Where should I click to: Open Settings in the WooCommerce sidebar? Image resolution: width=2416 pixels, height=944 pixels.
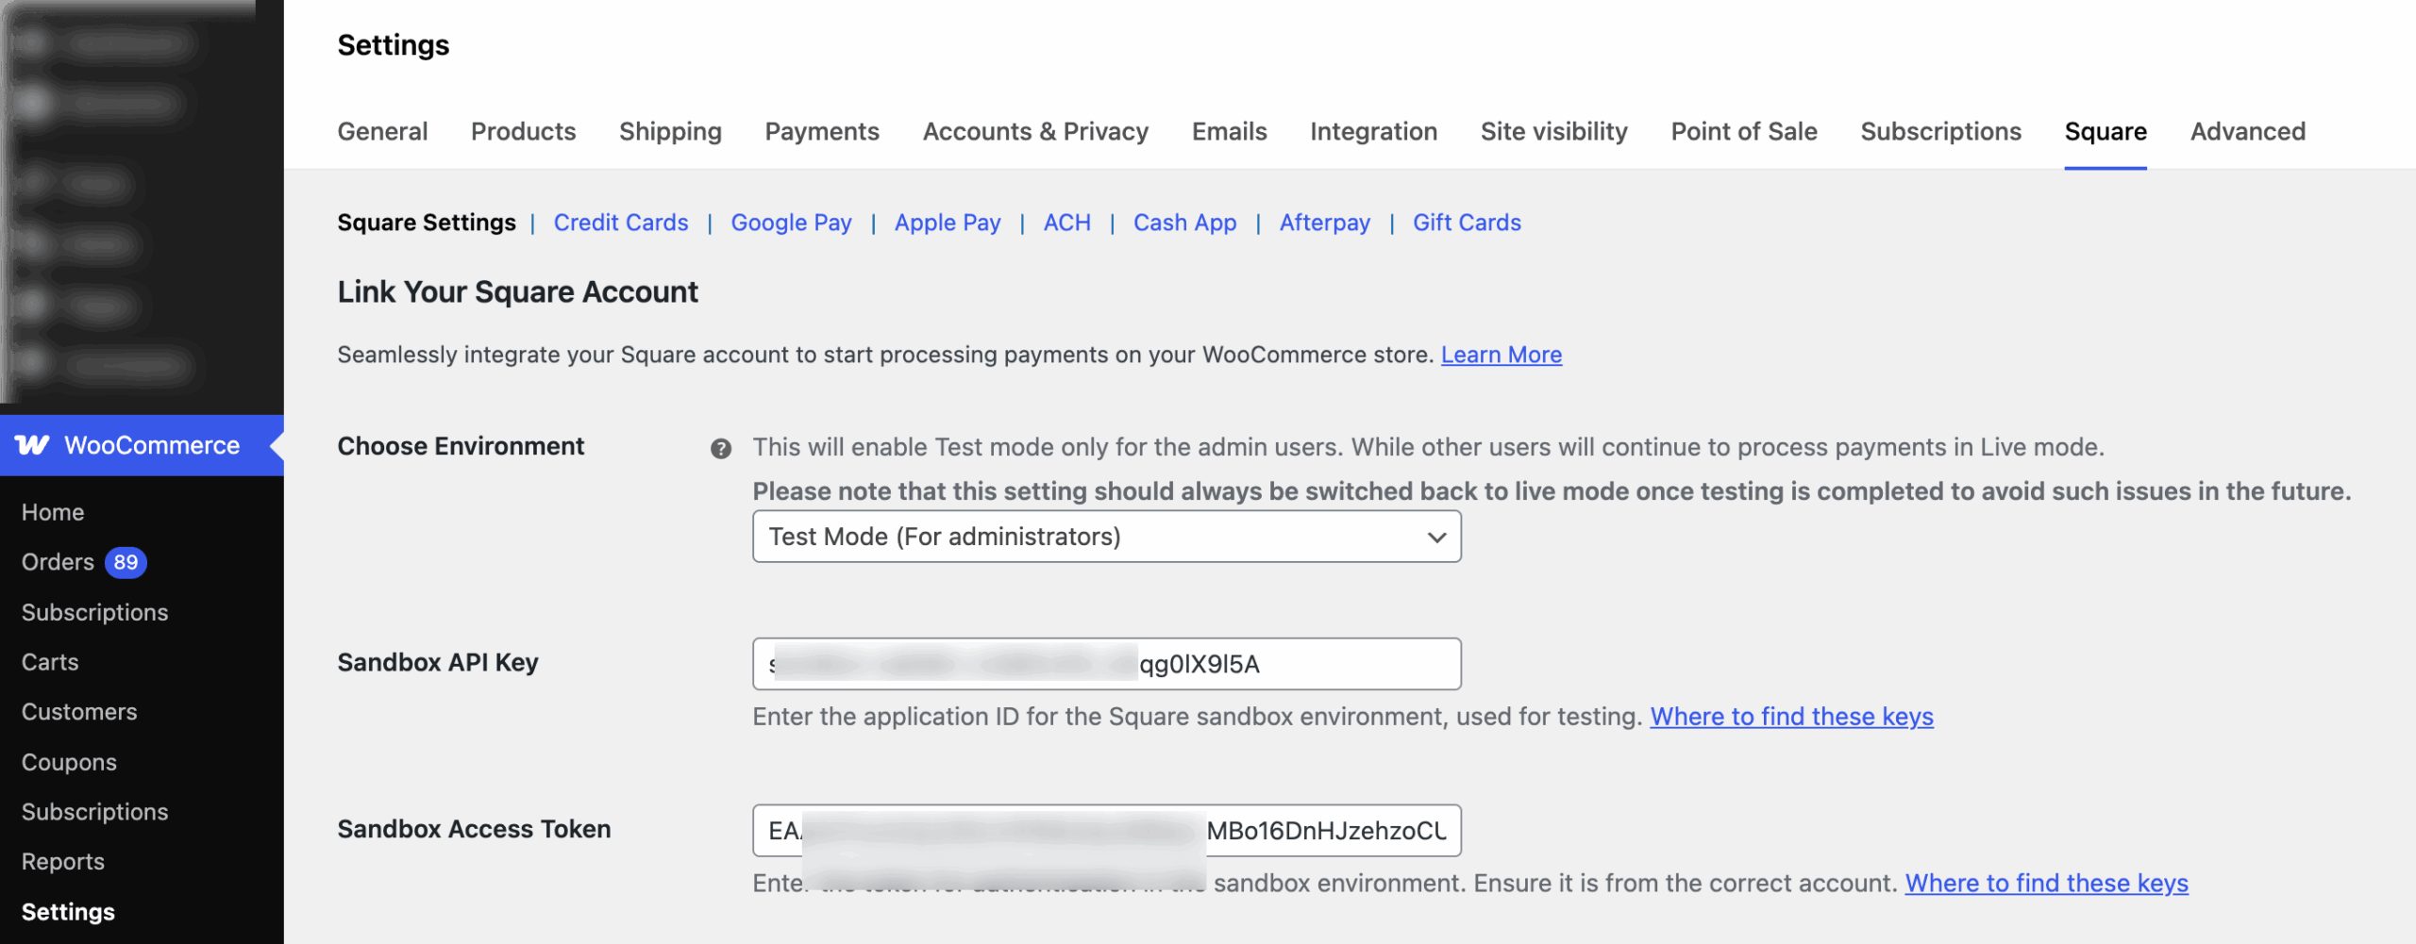68,912
